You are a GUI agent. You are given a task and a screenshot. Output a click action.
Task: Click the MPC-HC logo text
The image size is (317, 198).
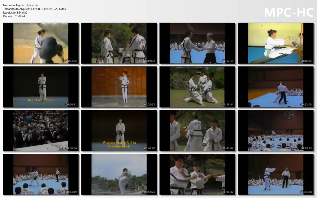(289, 12)
